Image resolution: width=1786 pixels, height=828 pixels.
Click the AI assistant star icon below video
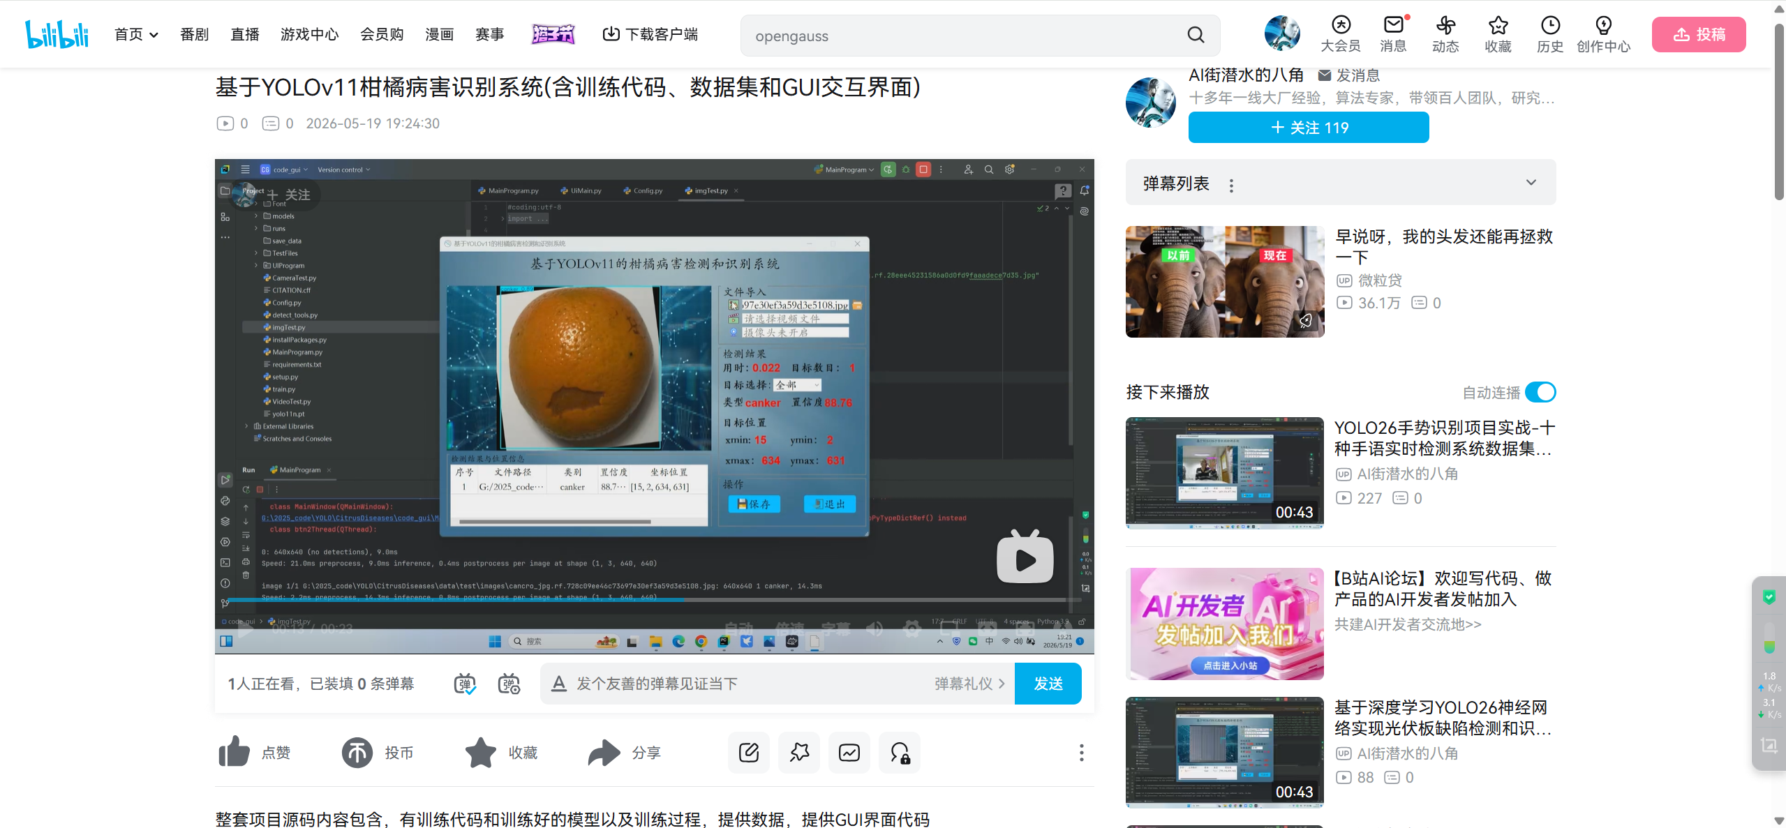tap(799, 752)
